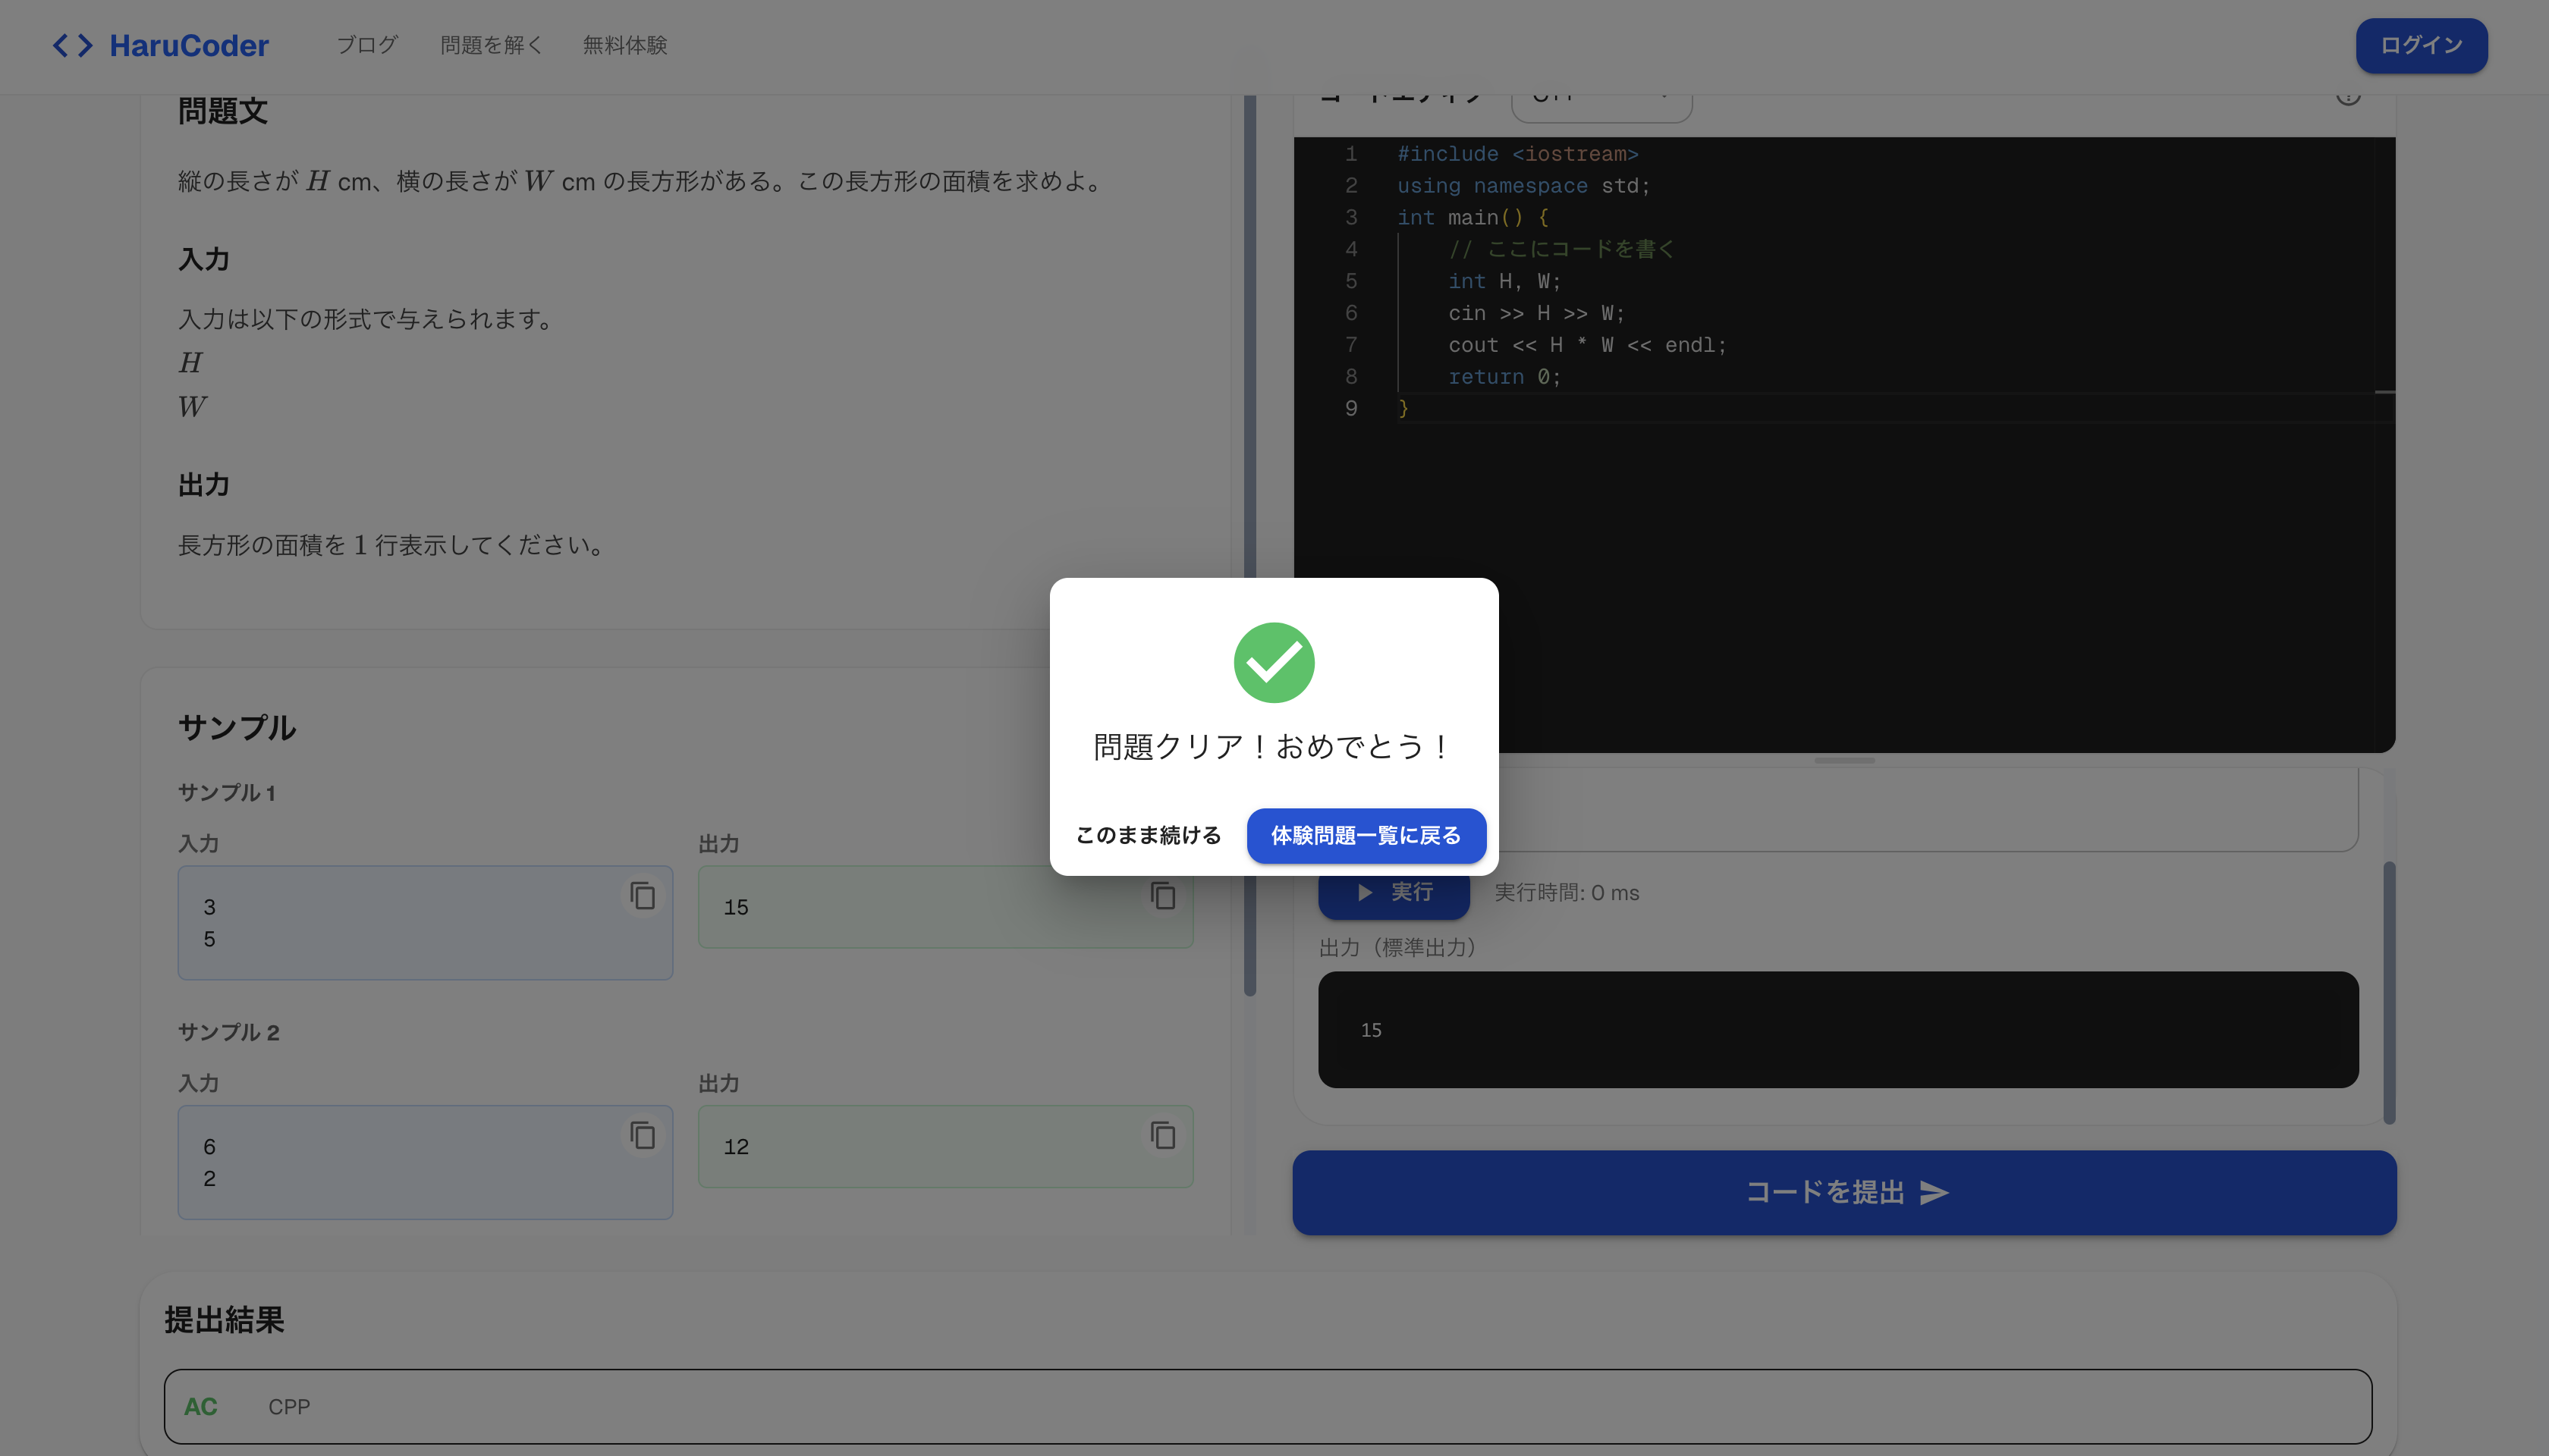Screen dimensions: 2549x1456
Task: Click the send arrow on submit button
Action: 1934,1192
